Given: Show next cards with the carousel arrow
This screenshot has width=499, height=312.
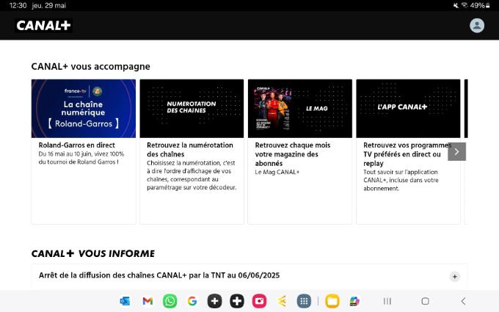Looking at the screenshot, I should 456,151.
